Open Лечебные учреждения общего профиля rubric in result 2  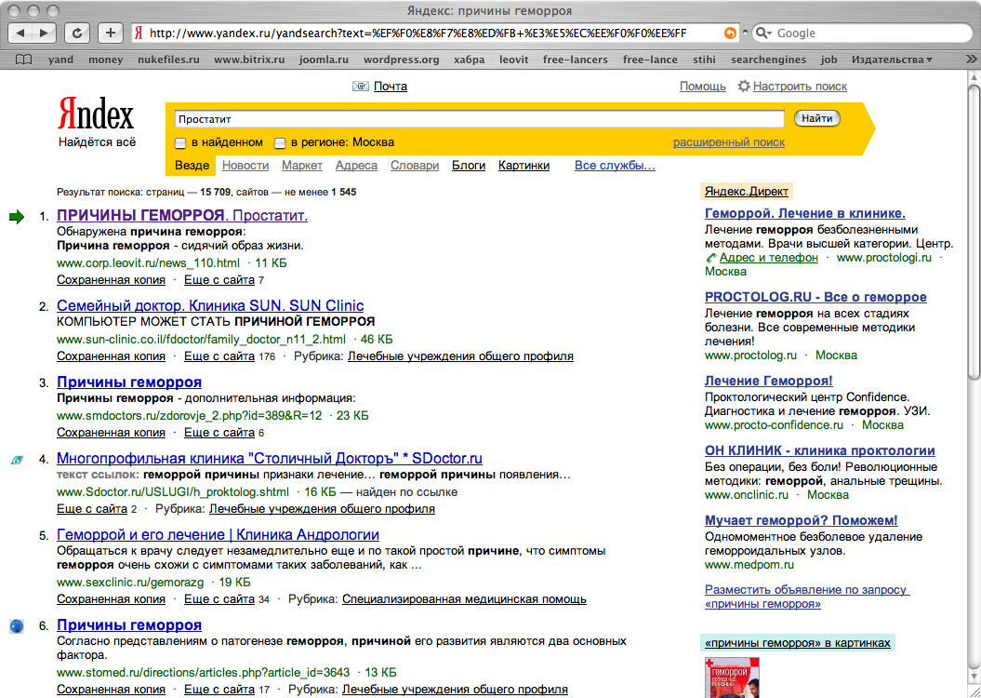coord(460,356)
